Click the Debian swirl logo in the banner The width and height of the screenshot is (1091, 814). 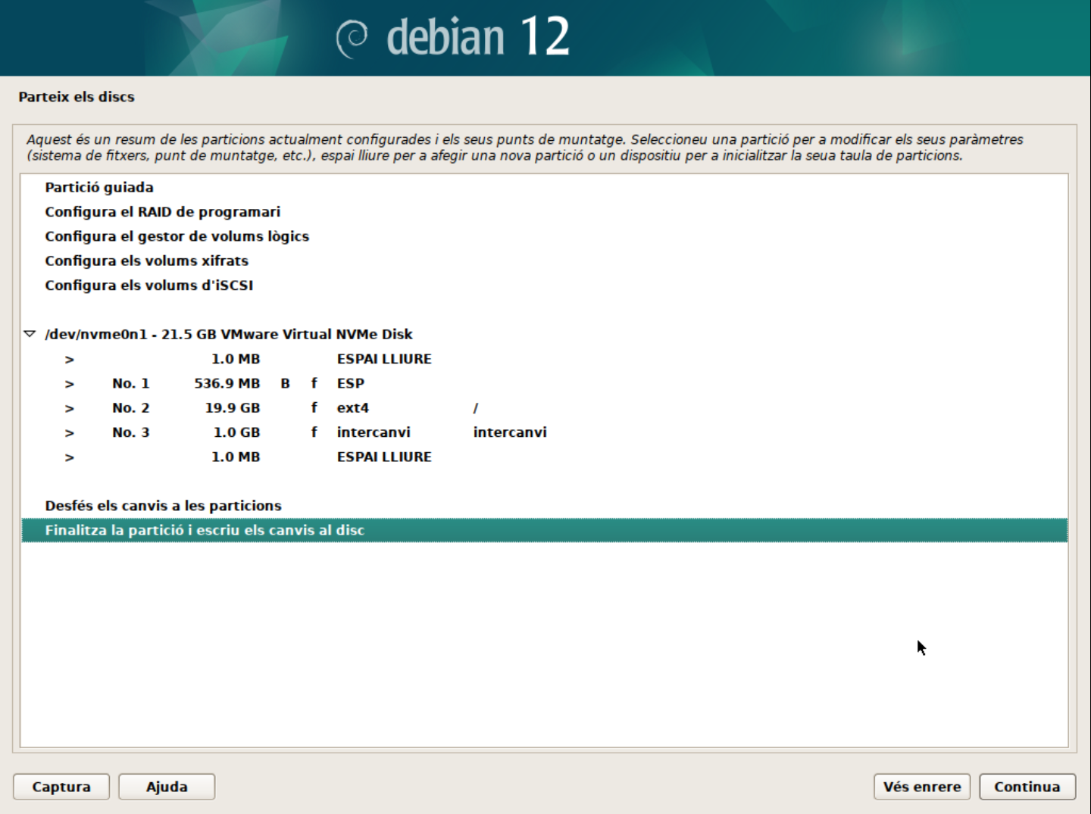tap(352, 39)
